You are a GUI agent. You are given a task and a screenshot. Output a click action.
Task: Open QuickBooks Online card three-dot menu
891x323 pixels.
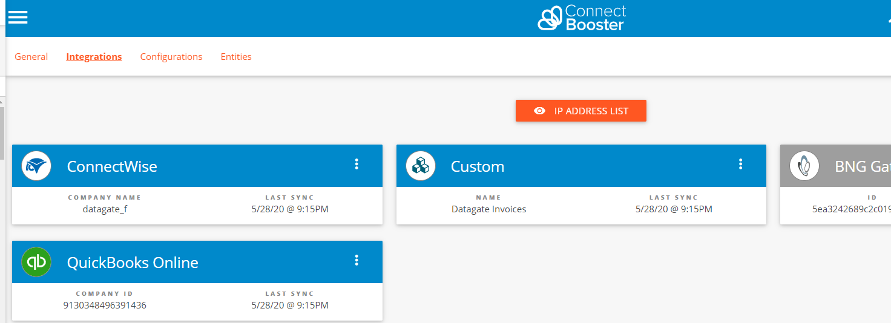pyautogui.click(x=357, y=260)
